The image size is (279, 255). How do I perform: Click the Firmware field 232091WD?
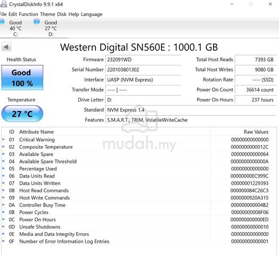point(143,59)
